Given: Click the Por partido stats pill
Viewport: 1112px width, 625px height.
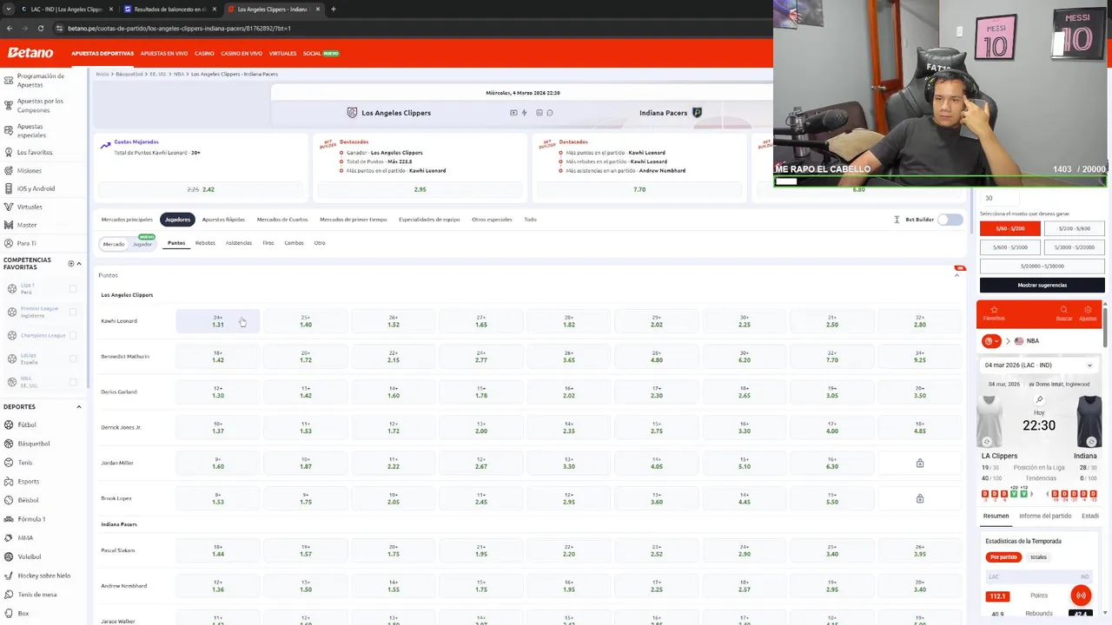Looking at the screenshot, I should tap(1003, 557).
